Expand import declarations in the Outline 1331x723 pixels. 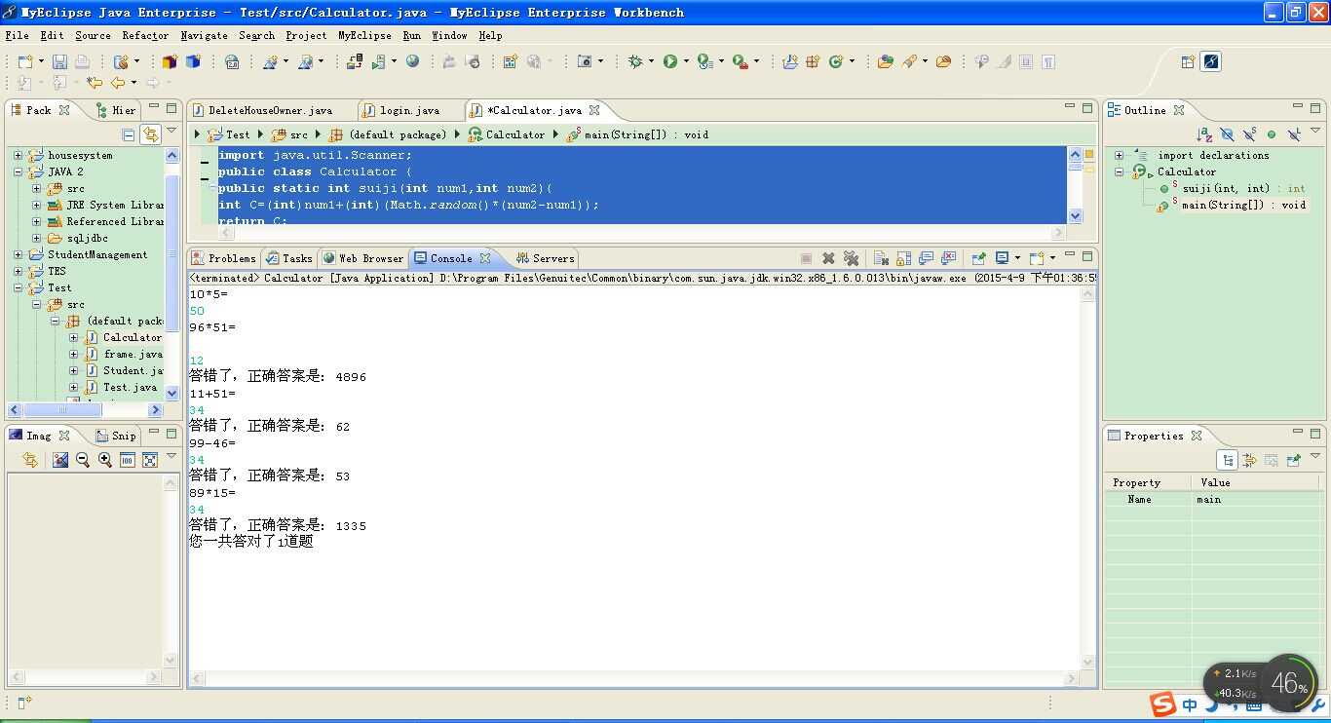point(1119,155)
